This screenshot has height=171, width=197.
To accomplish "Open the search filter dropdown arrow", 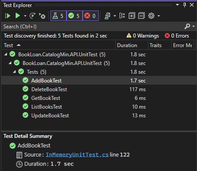I will [194, 27].
